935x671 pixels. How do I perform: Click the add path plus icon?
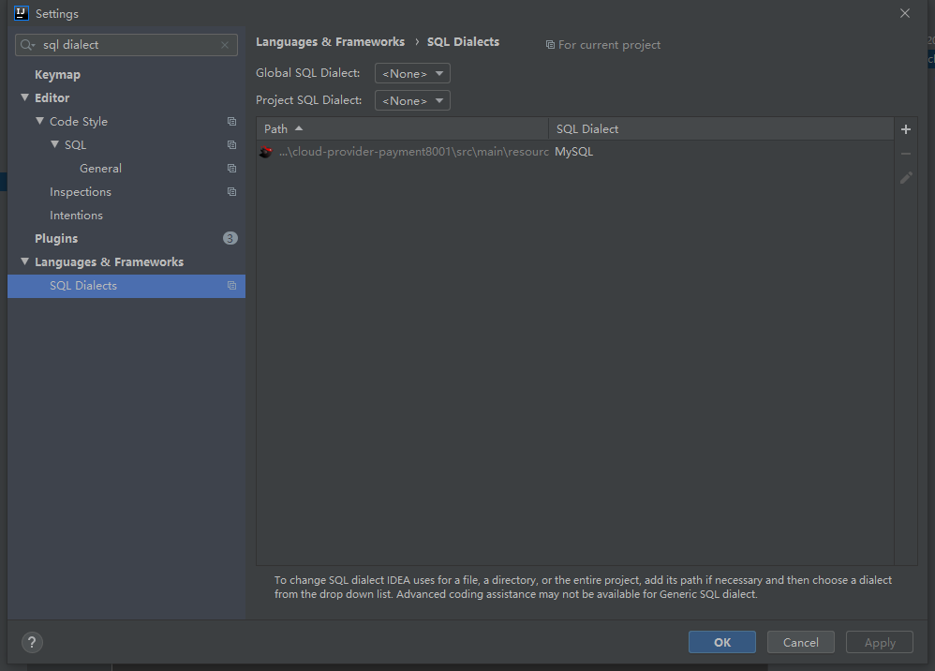906,129
